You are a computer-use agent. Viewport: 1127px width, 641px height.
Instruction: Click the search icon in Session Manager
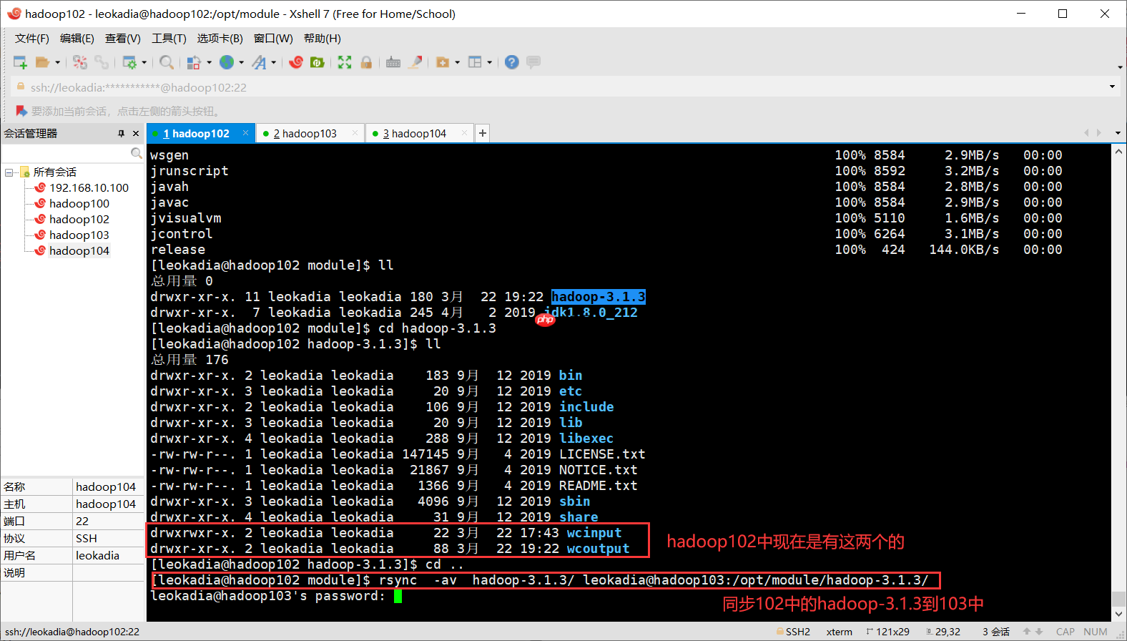[137, 153]
